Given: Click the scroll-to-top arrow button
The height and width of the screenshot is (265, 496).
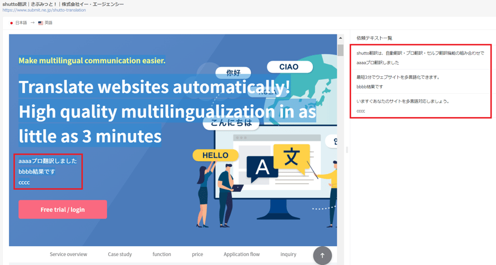Looking at the screenshot, I should click(x=322, y=255).
